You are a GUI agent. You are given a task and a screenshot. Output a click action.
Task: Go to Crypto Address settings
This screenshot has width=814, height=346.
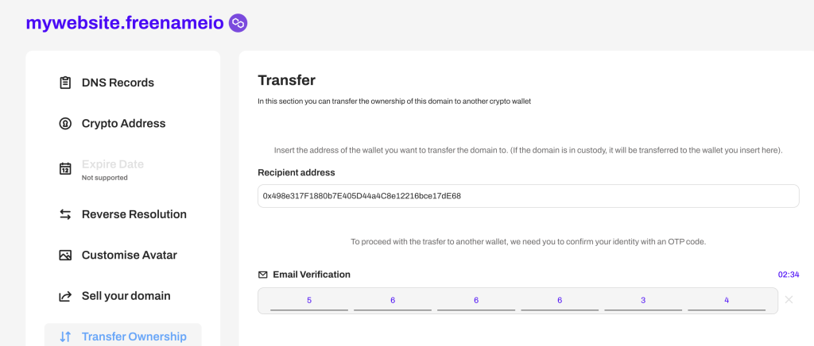123,124
